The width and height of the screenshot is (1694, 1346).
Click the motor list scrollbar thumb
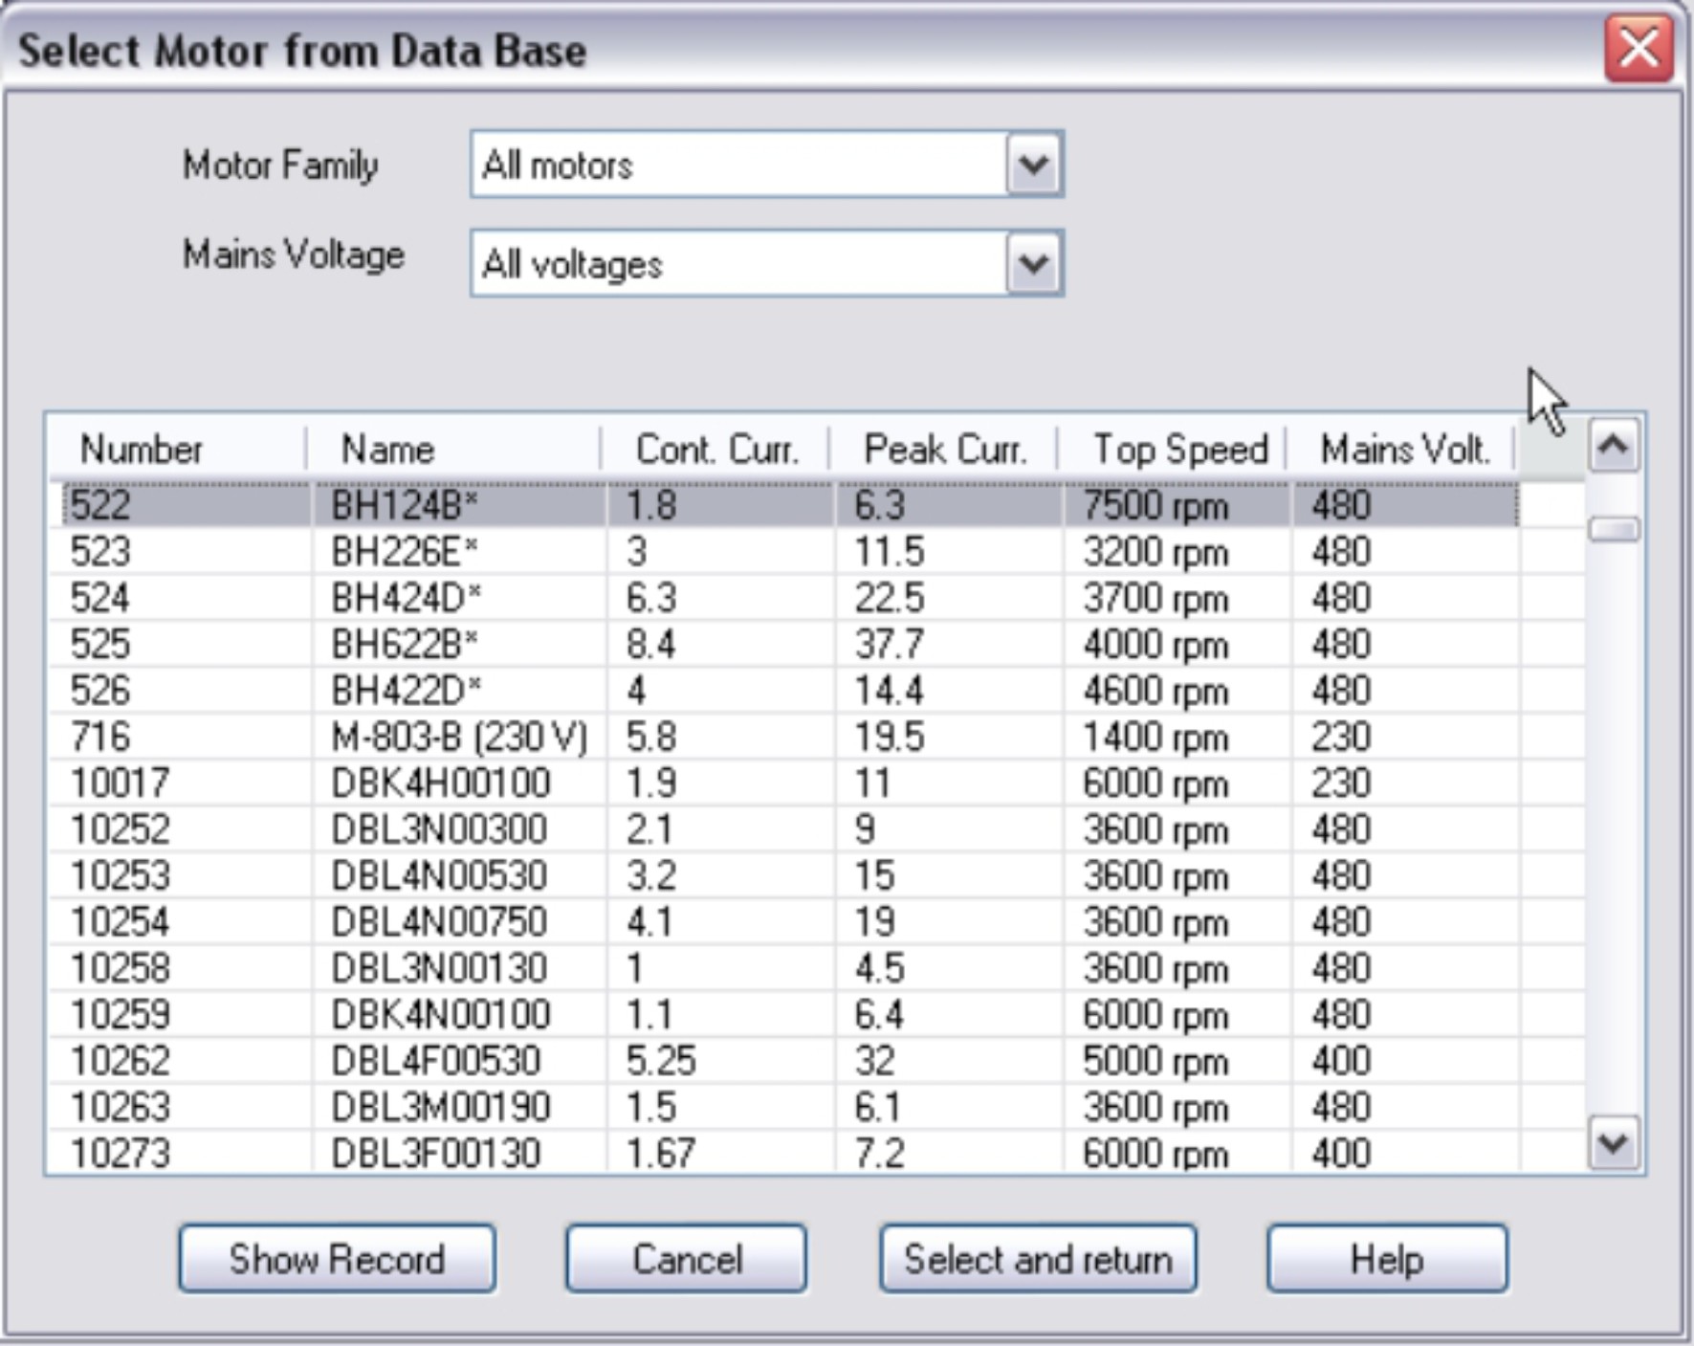tap(1614, 529)
